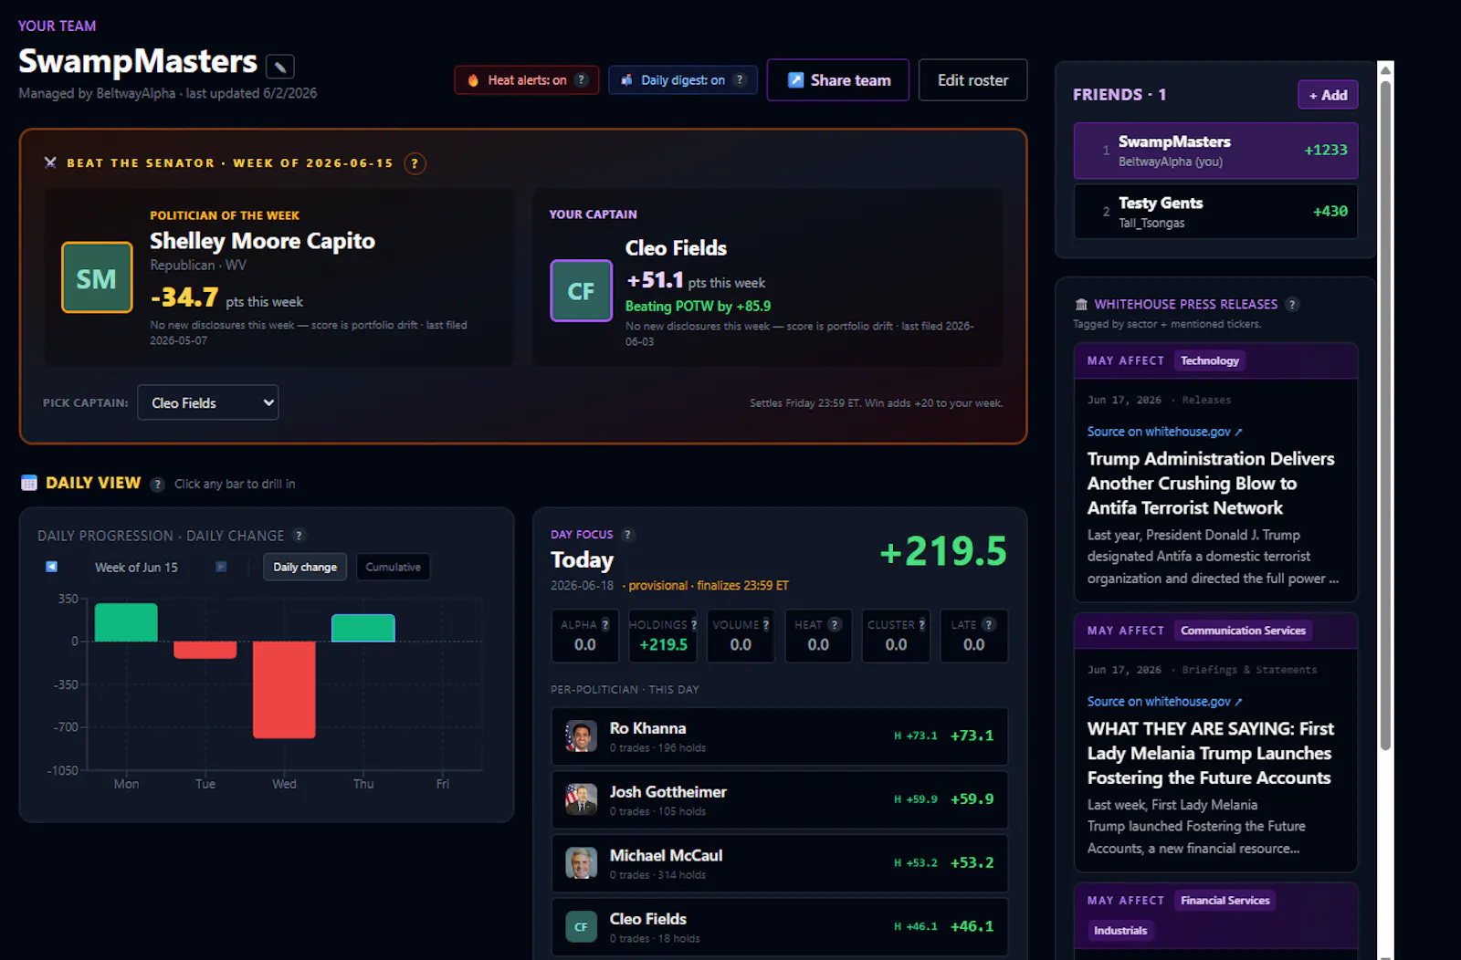This screenshot has width=1461, height=960.
Task: Switch chart to Daily change
Action: click(305, 567)
